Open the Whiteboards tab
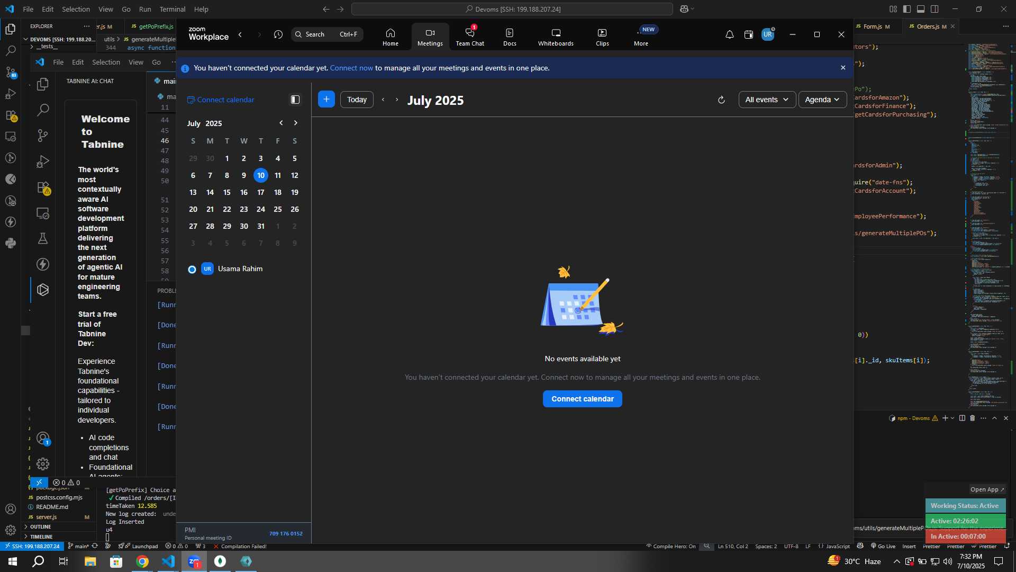Viewport: 1016px width, 572px height. pyautogui.click(x=556, y=37)
